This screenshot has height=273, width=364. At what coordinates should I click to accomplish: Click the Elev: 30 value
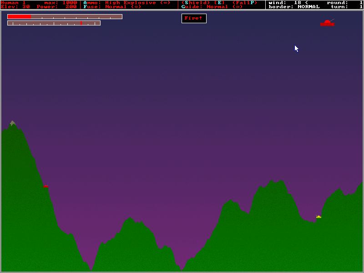[x=15, y=7]
